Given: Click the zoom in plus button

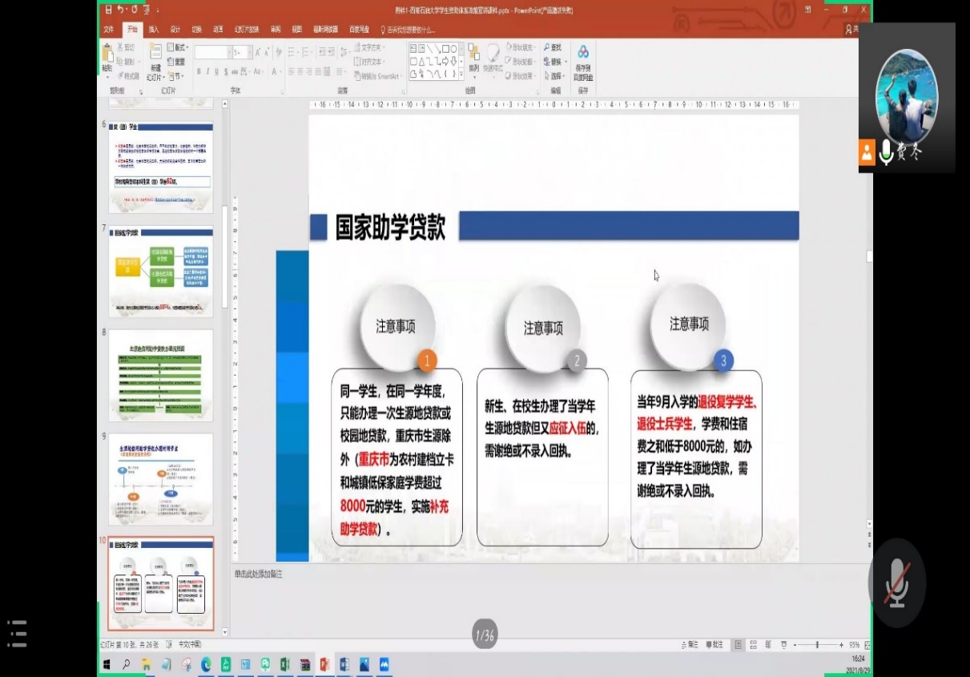Looking at the screenshot, I should [841, 645].
